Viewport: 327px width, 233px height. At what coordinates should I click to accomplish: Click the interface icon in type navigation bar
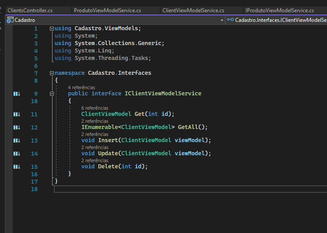click(x=230, y=20)
